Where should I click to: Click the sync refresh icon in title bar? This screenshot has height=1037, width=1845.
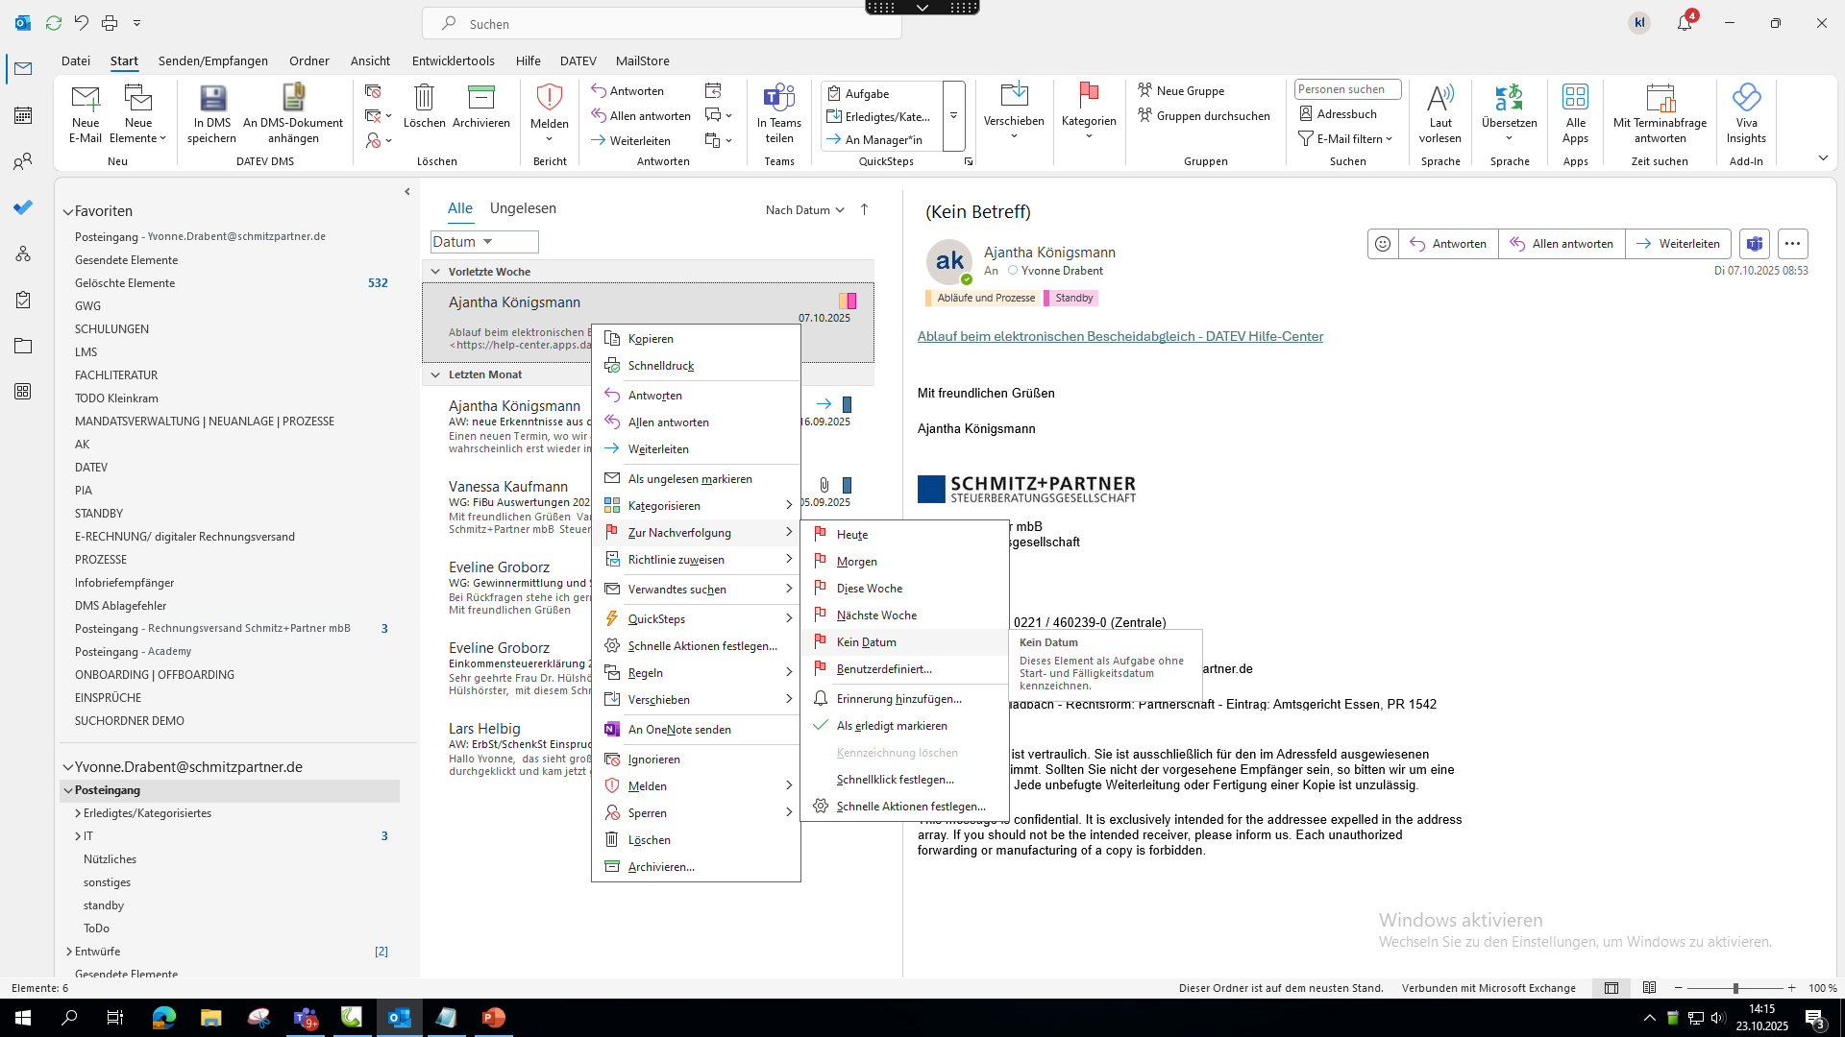click(54, 23)
